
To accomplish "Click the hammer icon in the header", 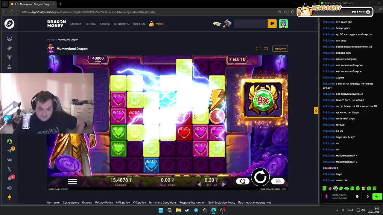I will [x=227, y=24].
